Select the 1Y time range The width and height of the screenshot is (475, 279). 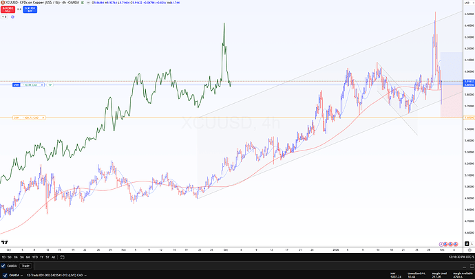(x=42, y=257)
